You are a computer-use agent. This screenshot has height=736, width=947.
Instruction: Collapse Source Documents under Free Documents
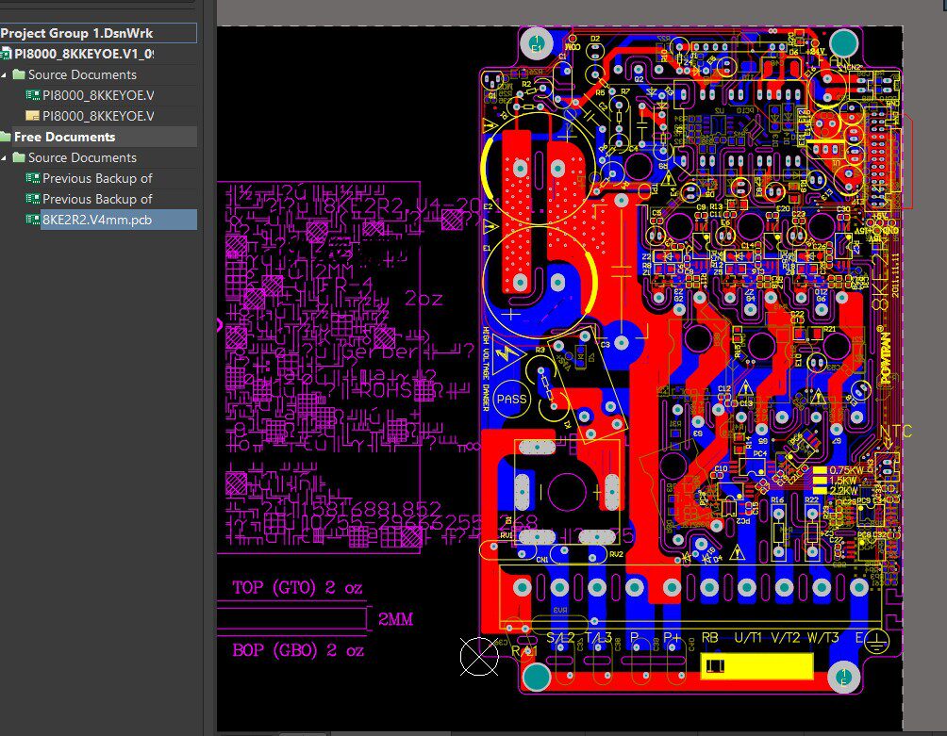tap(4, 157)
